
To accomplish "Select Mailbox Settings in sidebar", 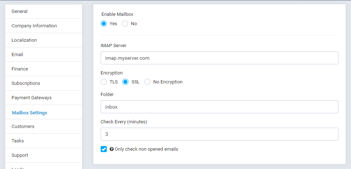I will (x=30, y=113).
